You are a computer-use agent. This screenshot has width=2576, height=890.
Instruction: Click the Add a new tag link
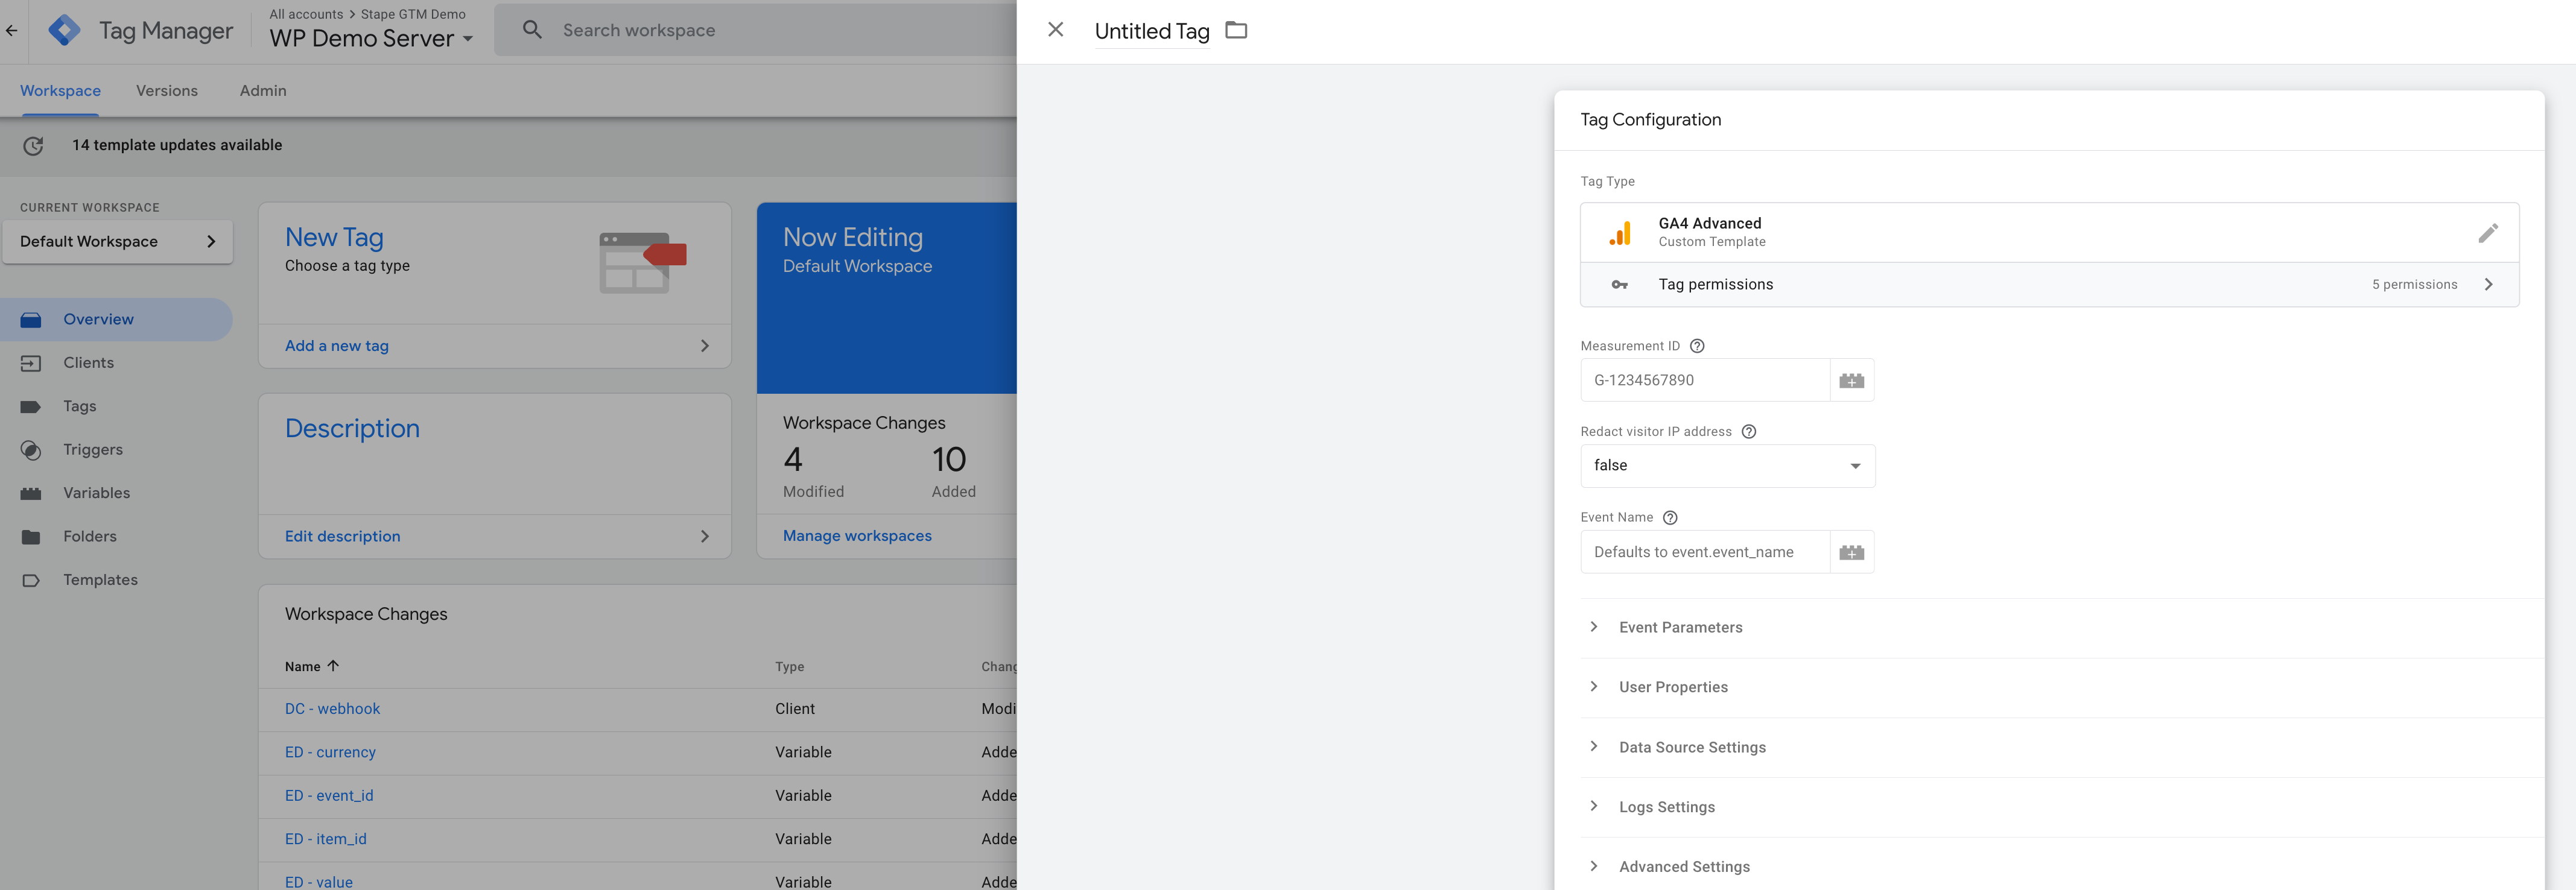pyautogui.click(x=337, y=345)
